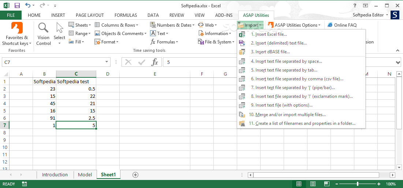Screen dimensions: 403x188
Task: Click the zoom in plus button
Action: (378, 184)
